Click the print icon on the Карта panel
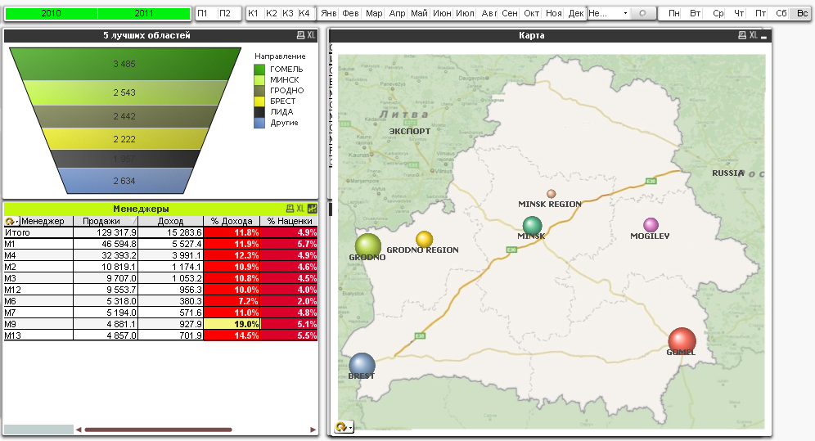The height and width of the screenshot is (441, 815). pos(742,35)
